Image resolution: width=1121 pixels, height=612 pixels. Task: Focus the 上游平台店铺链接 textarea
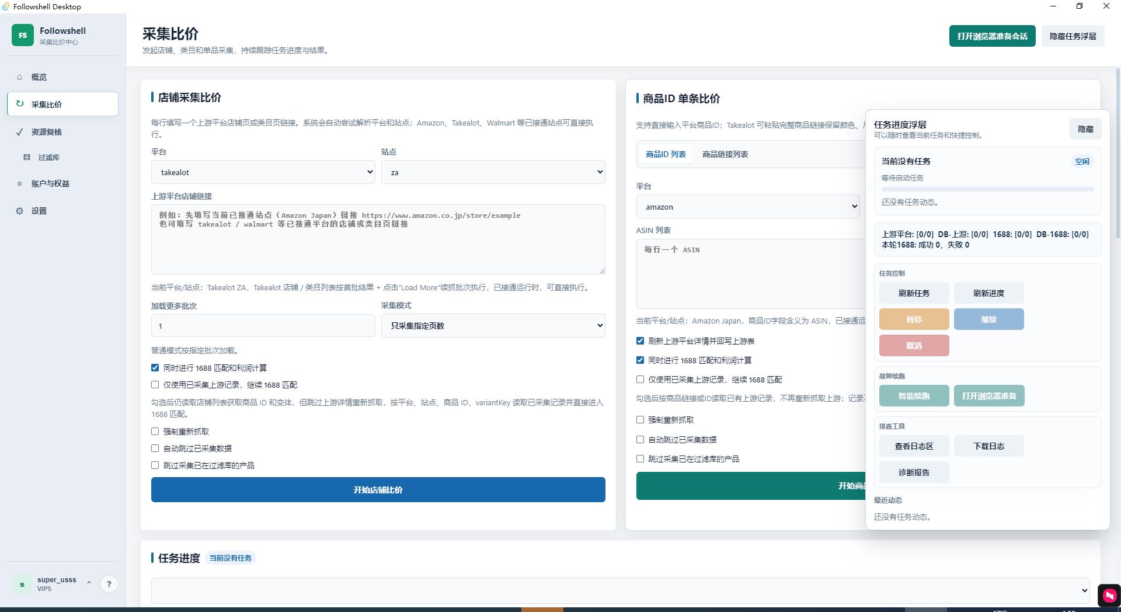pos(378,239)
